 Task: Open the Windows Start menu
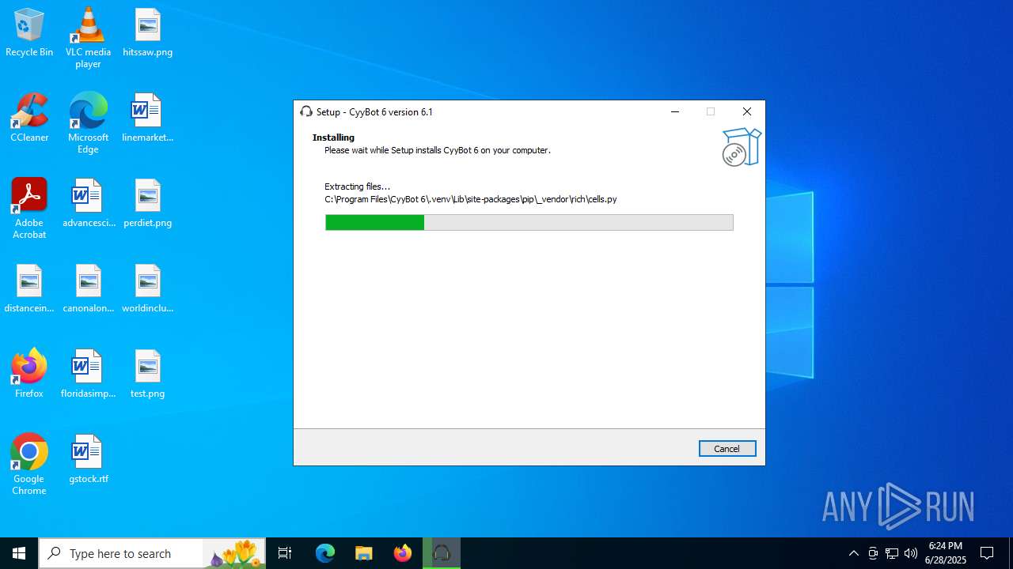(19, 553)
